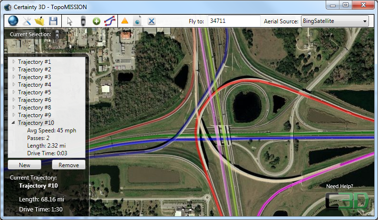This screenshot has width=378, height=220.
Task: Click the New trajectory button
Action: click(x=25, y=165)
